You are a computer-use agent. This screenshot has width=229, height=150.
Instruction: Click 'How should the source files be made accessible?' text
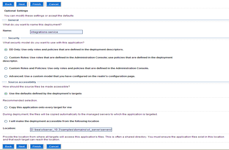(x=36, y=87)
